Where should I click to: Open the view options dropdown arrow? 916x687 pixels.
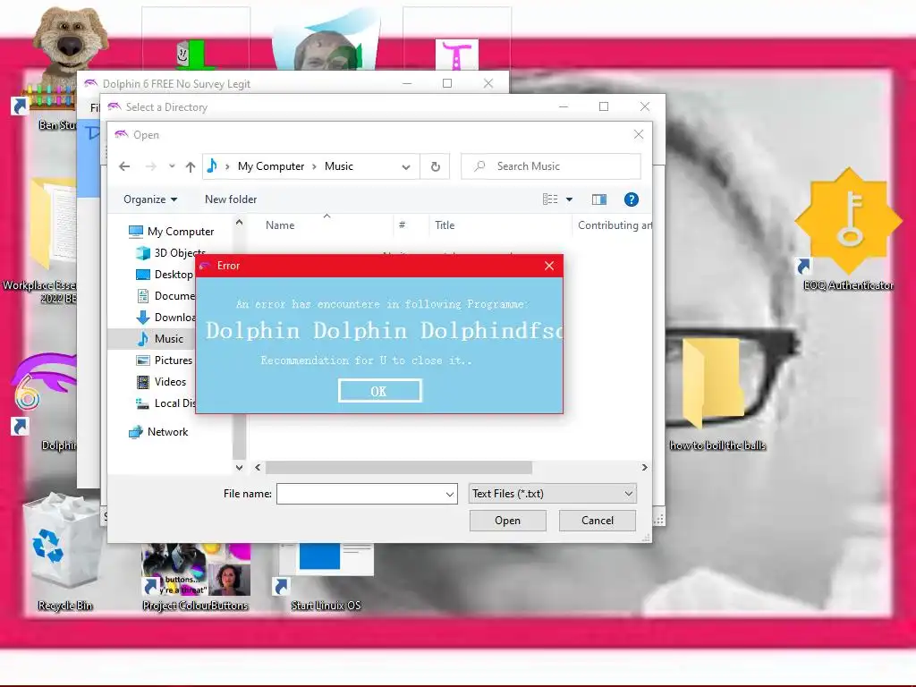click(x=570, y=199)
